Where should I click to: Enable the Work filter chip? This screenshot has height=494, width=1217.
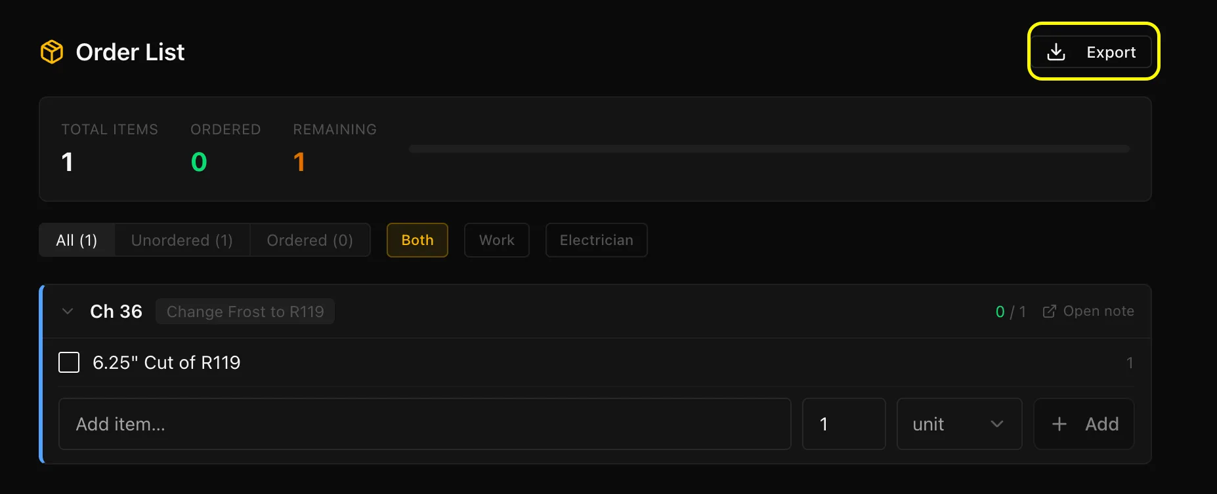tap(497, 240)
